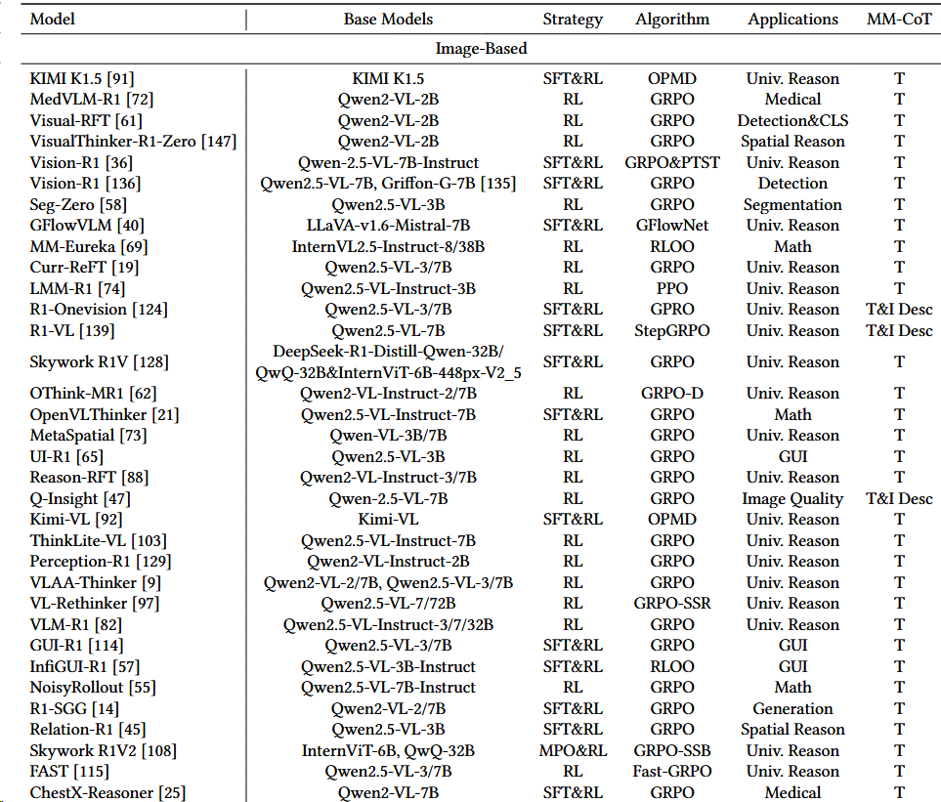Select the Image Quality application cell
This screenshot has height=802, width=941.
(792, 499)
